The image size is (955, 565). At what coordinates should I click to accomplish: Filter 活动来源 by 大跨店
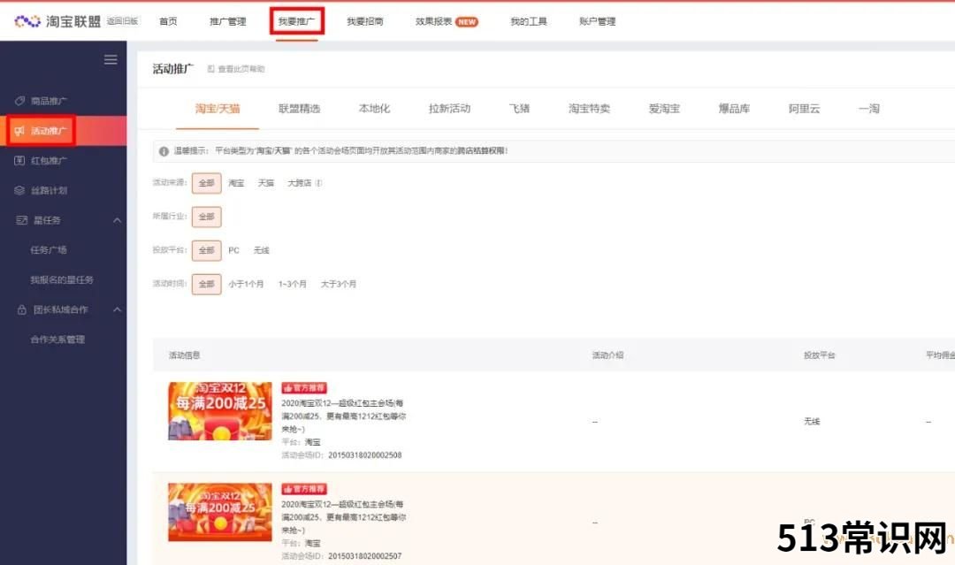tap(300, 183)
